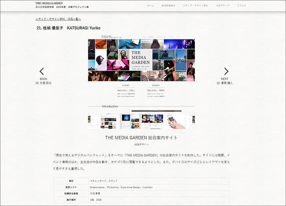286x206 pixels.
Task: Click the 指導担当教員 table header cell
Action: [x=71, y=193]
